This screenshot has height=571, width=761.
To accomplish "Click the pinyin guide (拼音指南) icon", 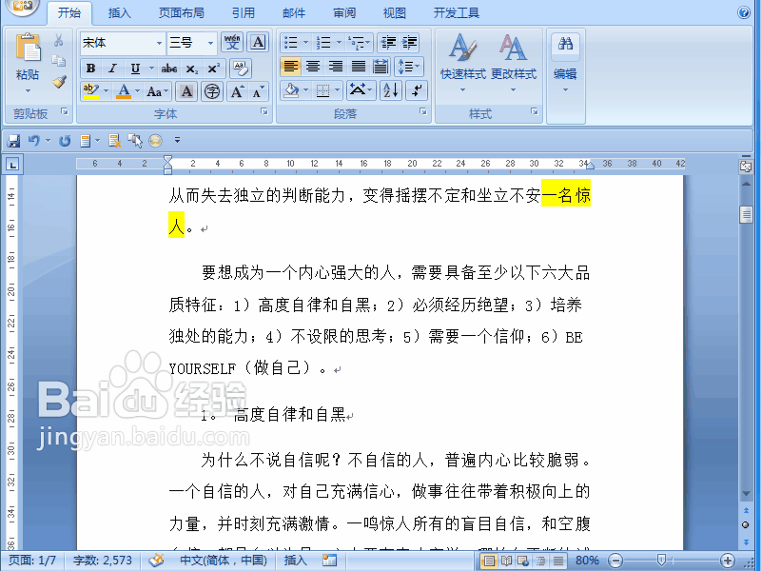I will (x=231, y=42).
